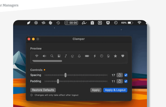
Task: Toggle the Padding checkbox
Action: 126,81
